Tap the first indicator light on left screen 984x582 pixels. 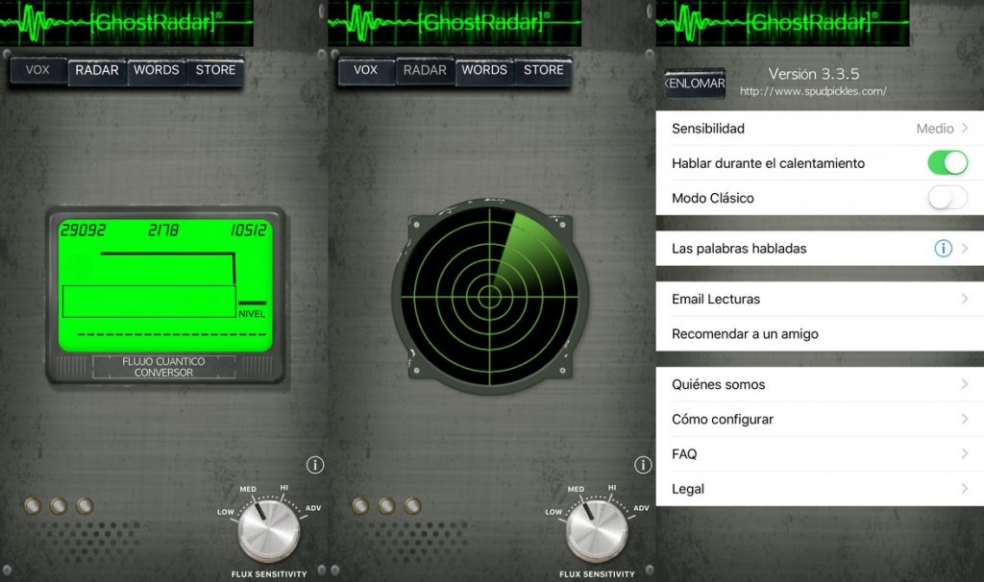[x=32, y=505]
